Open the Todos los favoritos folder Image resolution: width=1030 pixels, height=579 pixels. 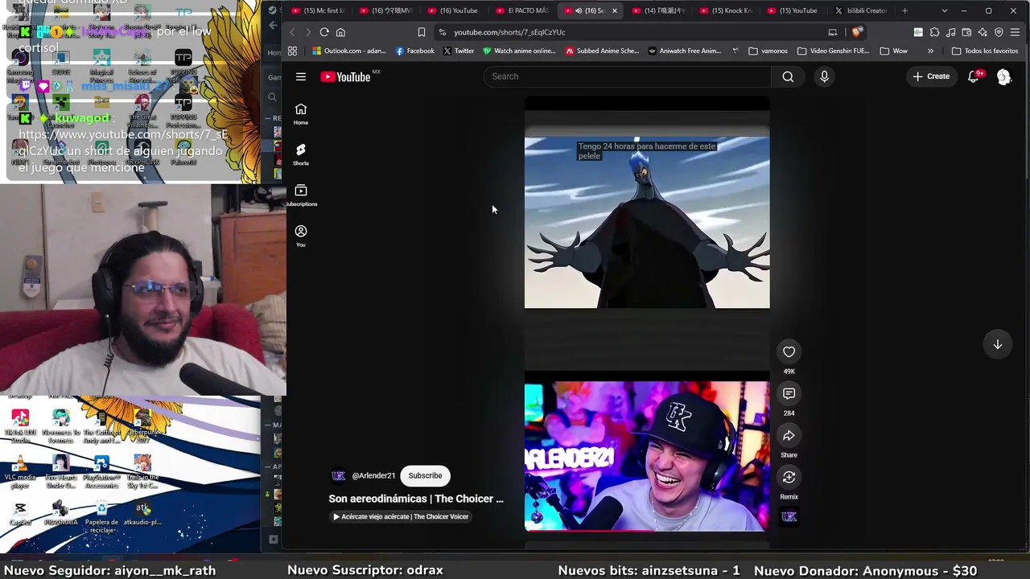pos(985,51)
